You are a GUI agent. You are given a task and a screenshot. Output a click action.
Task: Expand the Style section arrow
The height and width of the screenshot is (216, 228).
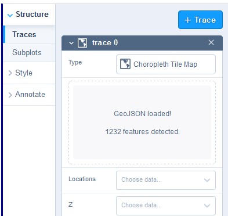(x=10, y=73)
